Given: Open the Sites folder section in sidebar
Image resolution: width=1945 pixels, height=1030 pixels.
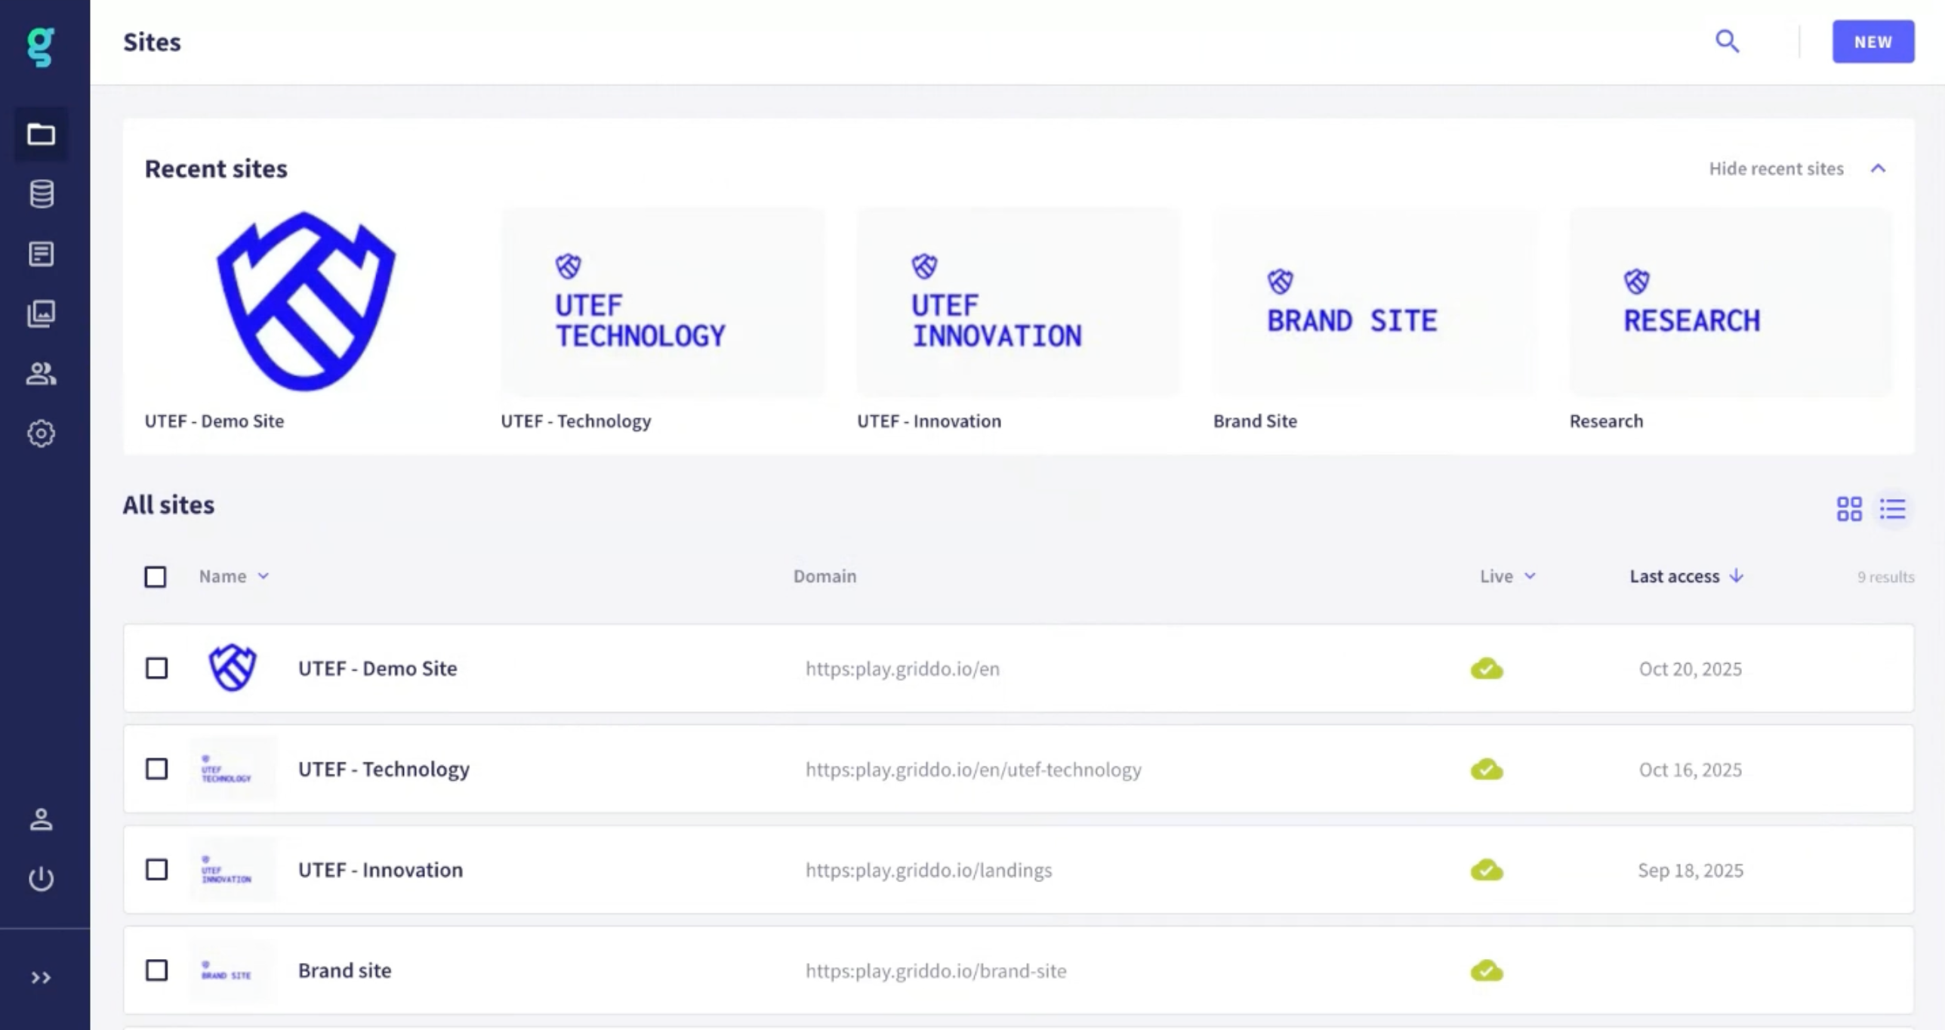Looking at the screenshot, I should [42, 134].
